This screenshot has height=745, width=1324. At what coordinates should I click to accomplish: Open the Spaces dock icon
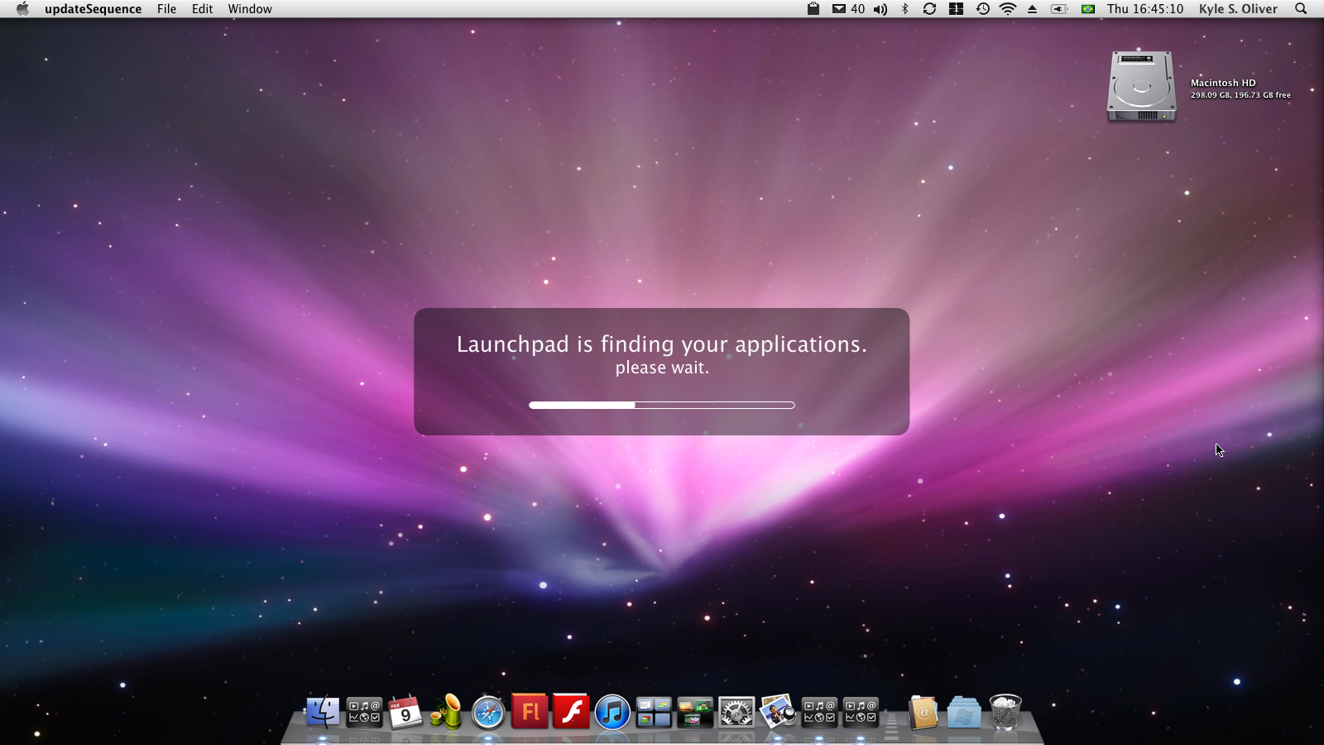[654, 712]
